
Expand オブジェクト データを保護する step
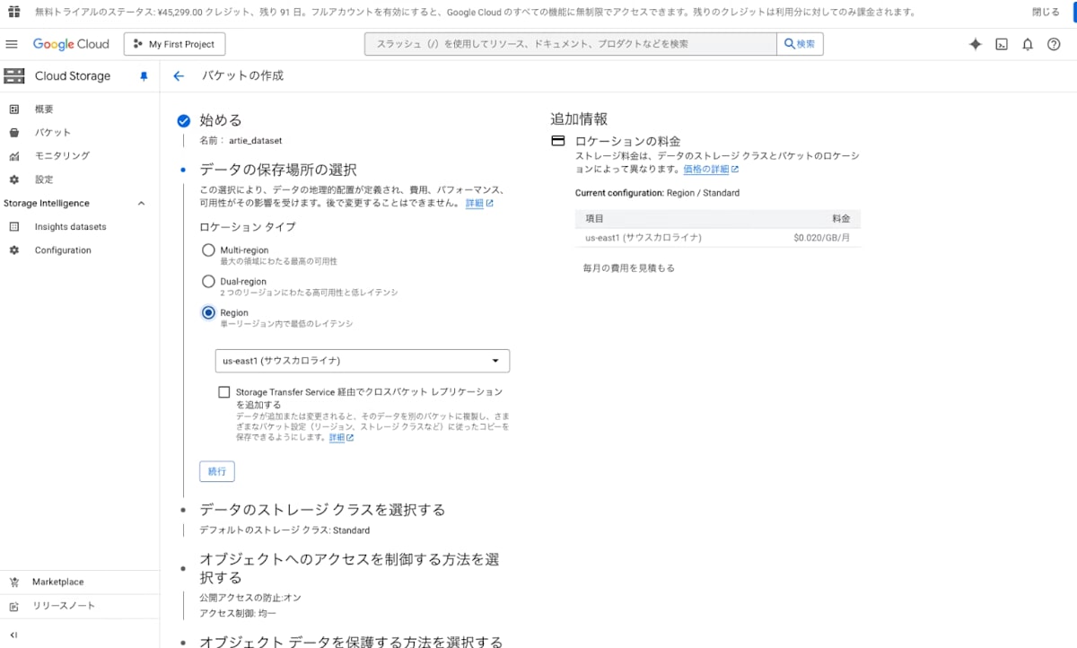[x=351, y=641]
